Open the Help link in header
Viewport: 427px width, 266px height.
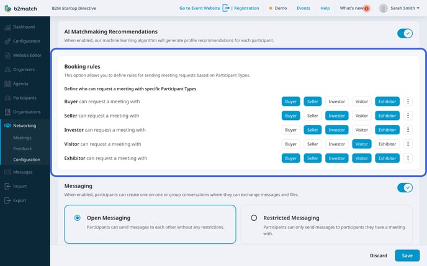tap(325, 9)
